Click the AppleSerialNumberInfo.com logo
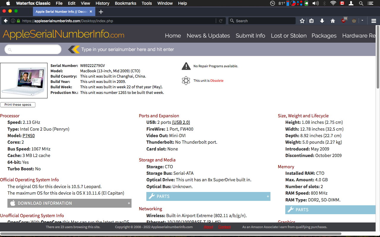Screen dimensions: 380x237 (64, 34)
